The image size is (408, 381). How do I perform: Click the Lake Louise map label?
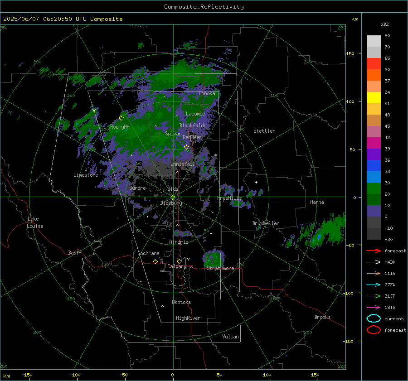(35, 222)
